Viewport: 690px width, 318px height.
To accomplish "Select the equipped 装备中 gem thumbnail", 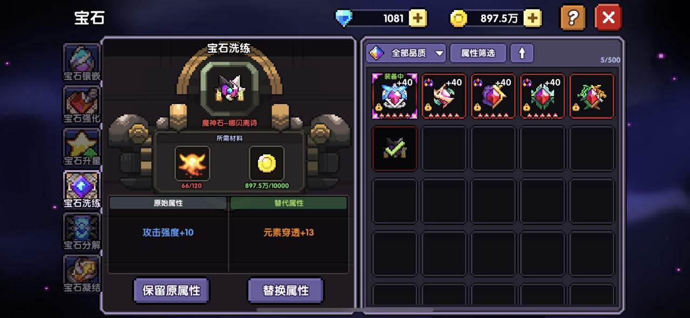I will [395, 96].
